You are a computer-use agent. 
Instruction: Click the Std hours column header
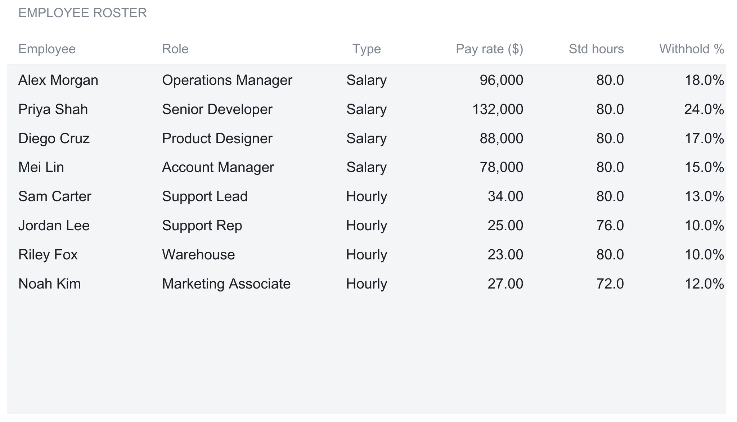(x=596, y=49)
